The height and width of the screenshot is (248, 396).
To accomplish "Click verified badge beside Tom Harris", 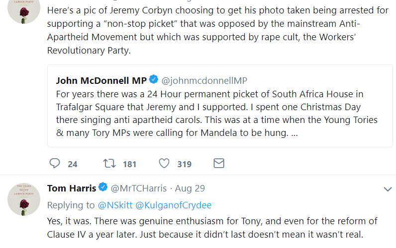I will coord(103,188).
